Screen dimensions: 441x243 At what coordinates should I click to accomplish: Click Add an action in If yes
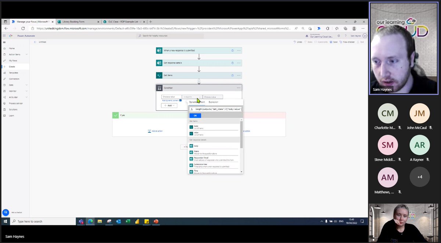tap(155, 131)
